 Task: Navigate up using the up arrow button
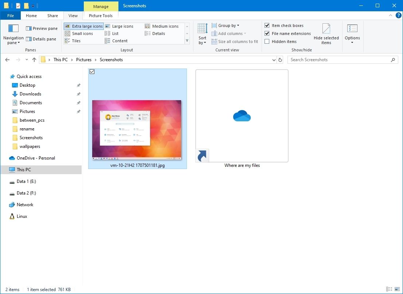pyautogui.click(x=34, y=59)
